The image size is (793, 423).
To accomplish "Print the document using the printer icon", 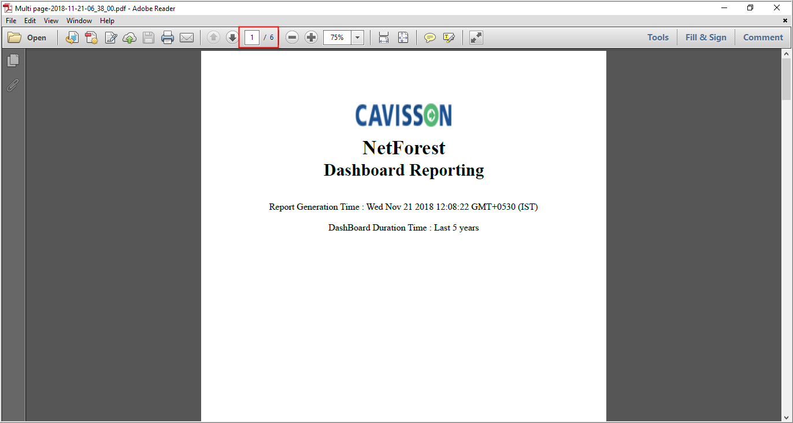I will (x=168, y=38).
